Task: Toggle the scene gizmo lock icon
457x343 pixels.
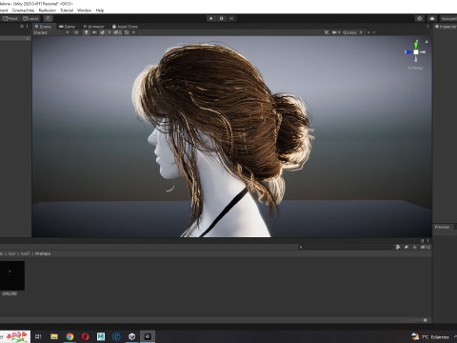Action: [427, 42]
